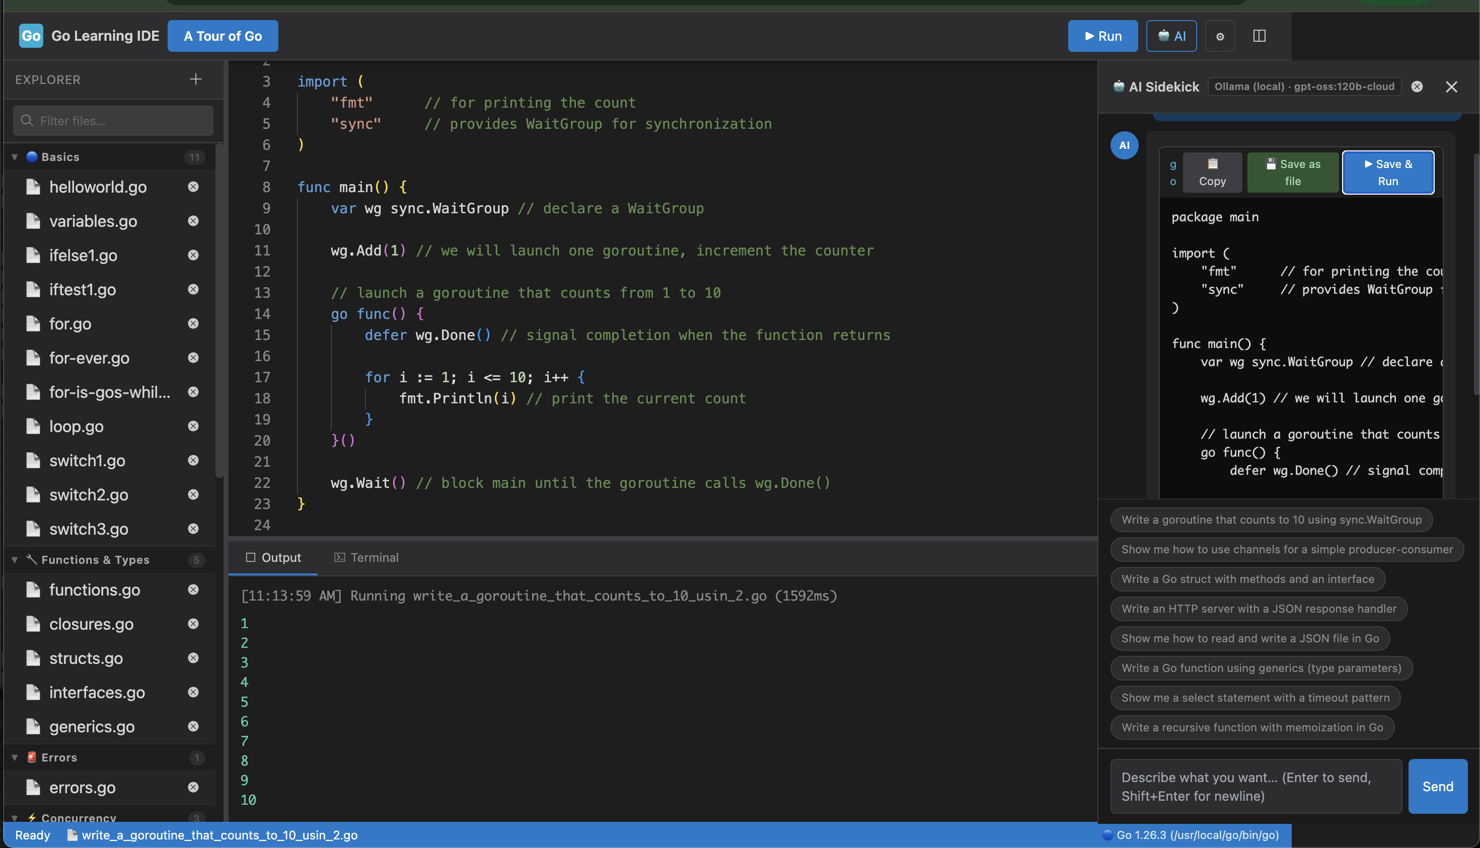This screenshot has height=848, width=1480.
Task: Click the Go logo icon
Action: point(31,36)
